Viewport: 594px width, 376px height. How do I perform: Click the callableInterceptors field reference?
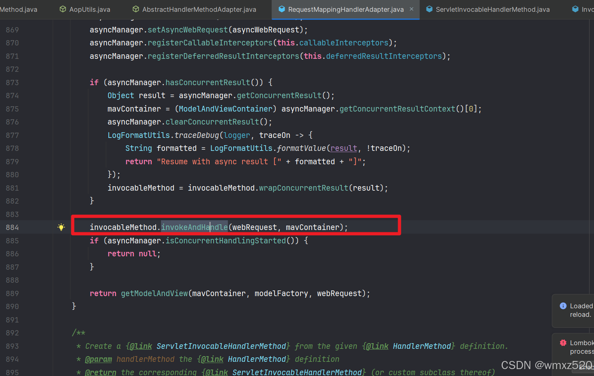(x=344, y=43)
